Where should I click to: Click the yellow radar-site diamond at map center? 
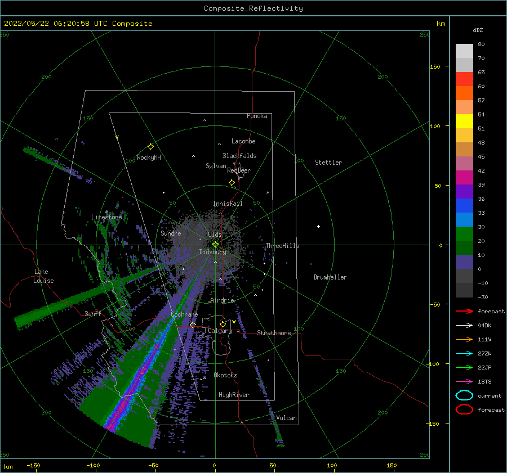215,245
